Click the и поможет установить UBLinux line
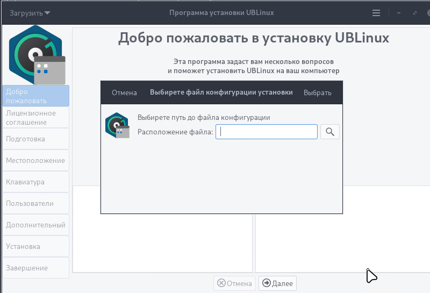430x293 pixels. 253,71
